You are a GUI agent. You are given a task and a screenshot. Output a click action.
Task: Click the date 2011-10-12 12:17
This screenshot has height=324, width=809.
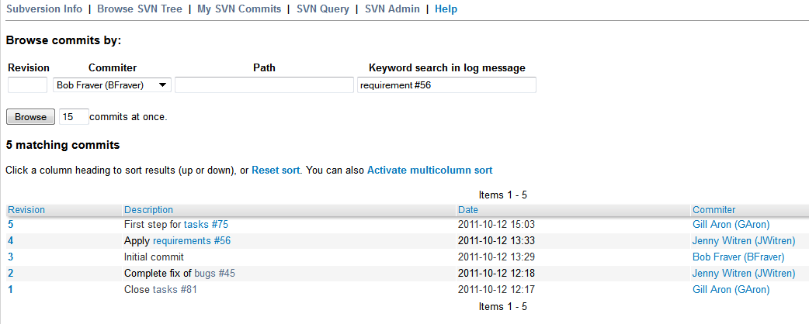click(x=496, y=289)
